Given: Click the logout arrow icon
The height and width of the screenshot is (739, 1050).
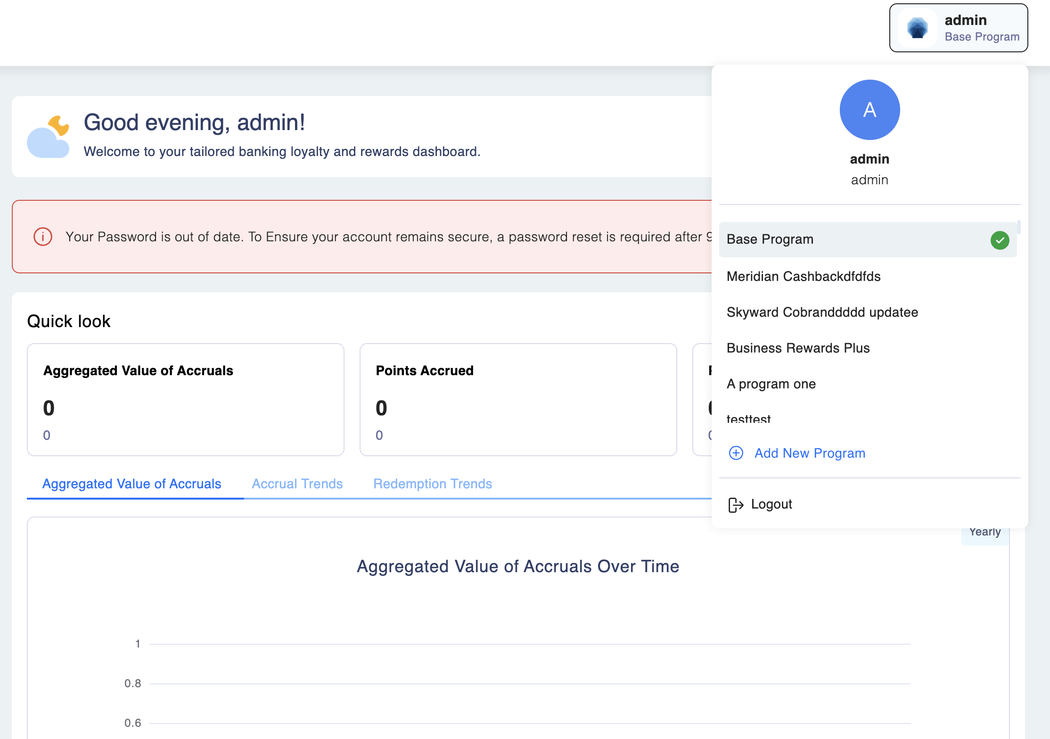Looking at the screenshot, I should [736, 504].
